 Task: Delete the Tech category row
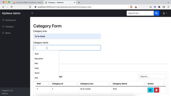pyautogui.click(x=156, y=90)
